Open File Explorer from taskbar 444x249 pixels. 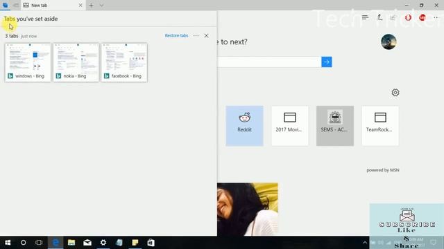[71, 243]
